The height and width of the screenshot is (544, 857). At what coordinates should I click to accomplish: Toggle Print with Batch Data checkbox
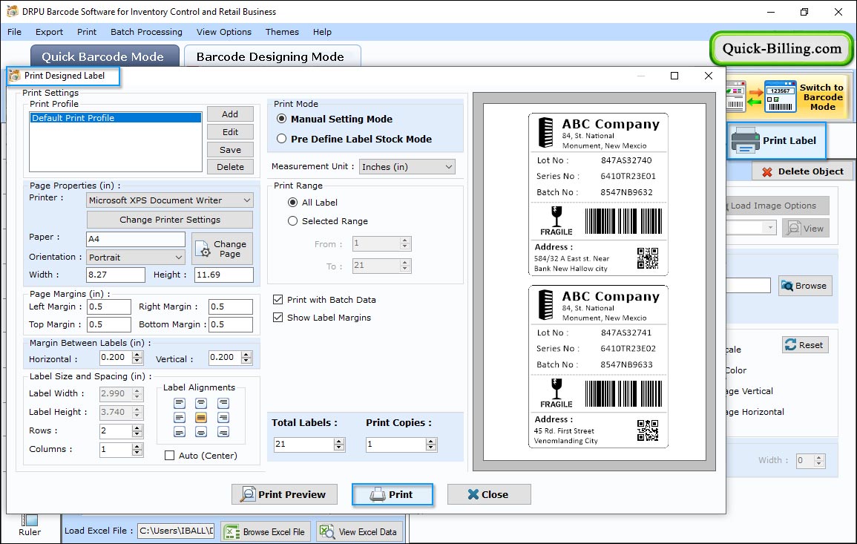click(x=278, y=300)
